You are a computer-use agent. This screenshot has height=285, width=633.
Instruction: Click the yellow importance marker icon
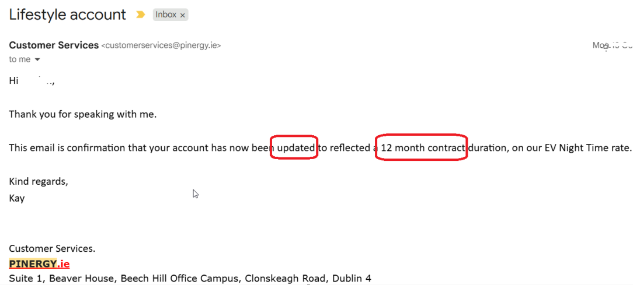(x=140, y=15)
